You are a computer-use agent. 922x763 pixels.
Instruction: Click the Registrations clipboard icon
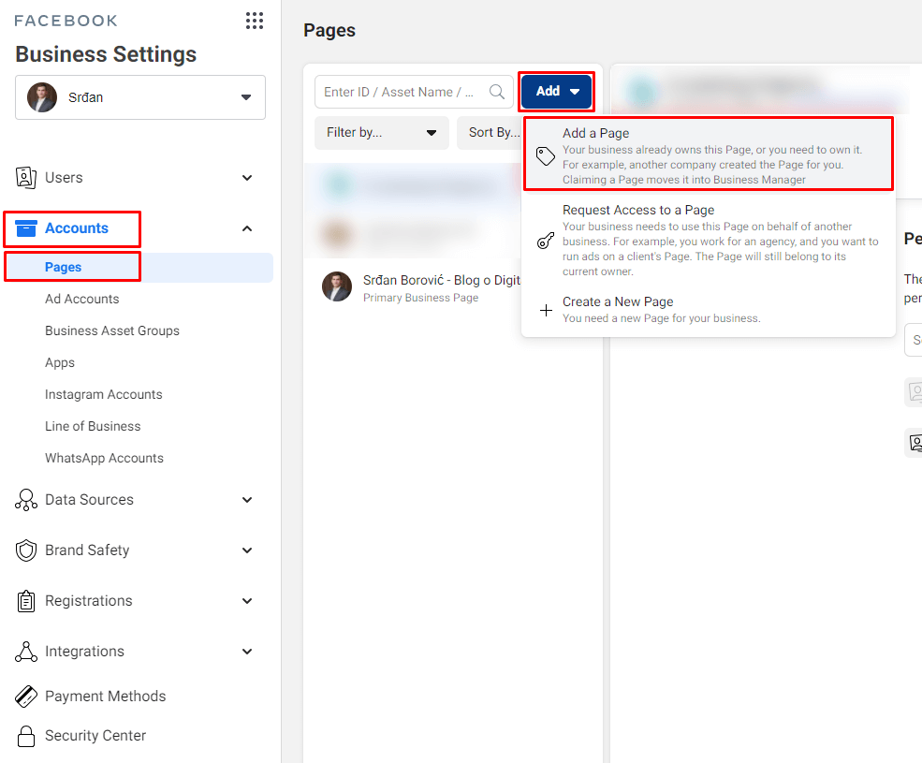click(x=26, y=601)
